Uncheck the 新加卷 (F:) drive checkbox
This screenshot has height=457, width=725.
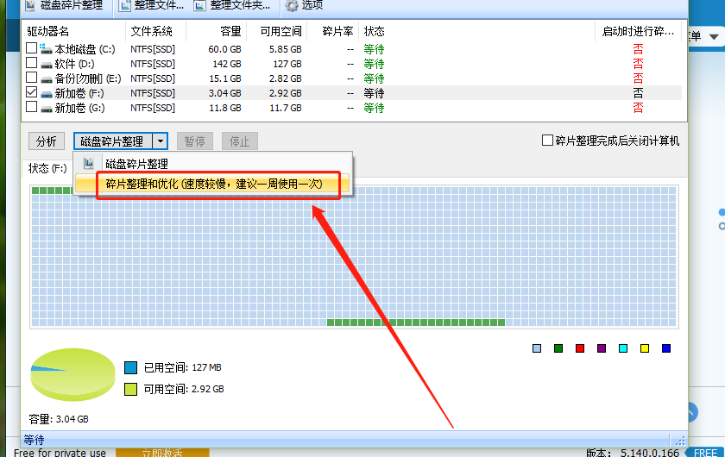pyautogui.click(x=31, y=92)
